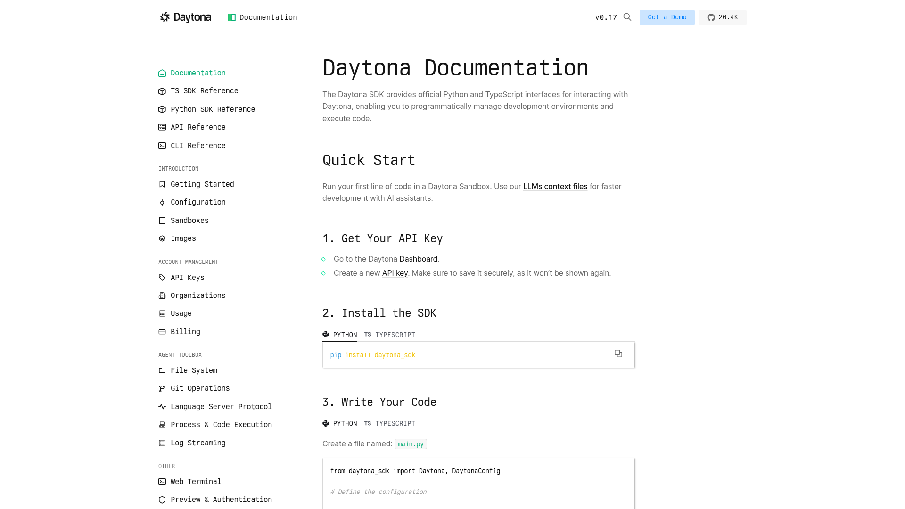Copy the pip install command
This screenshot has width=905, height=509.
(618, 353)
